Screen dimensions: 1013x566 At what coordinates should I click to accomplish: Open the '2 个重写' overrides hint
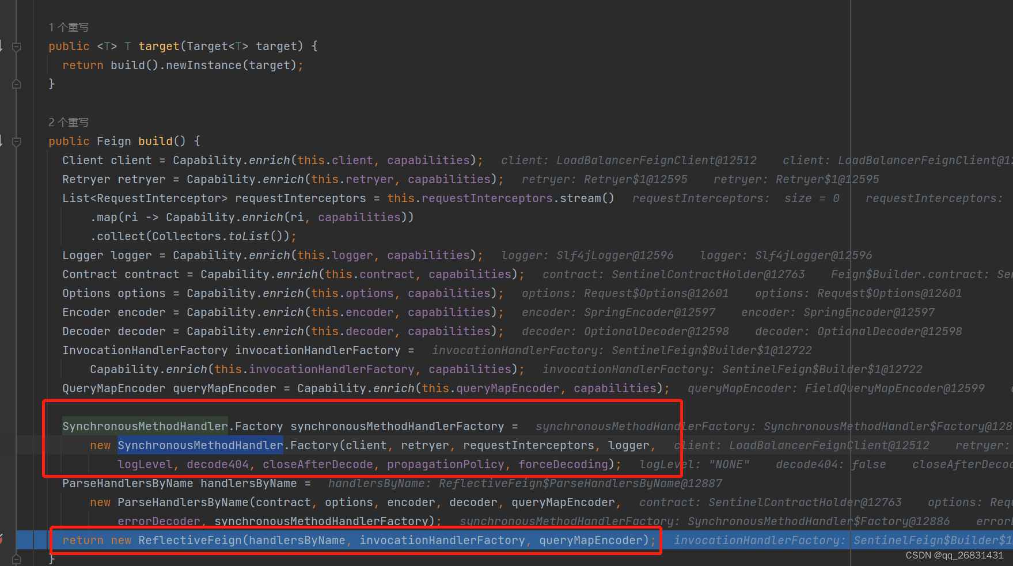point(69,122)
